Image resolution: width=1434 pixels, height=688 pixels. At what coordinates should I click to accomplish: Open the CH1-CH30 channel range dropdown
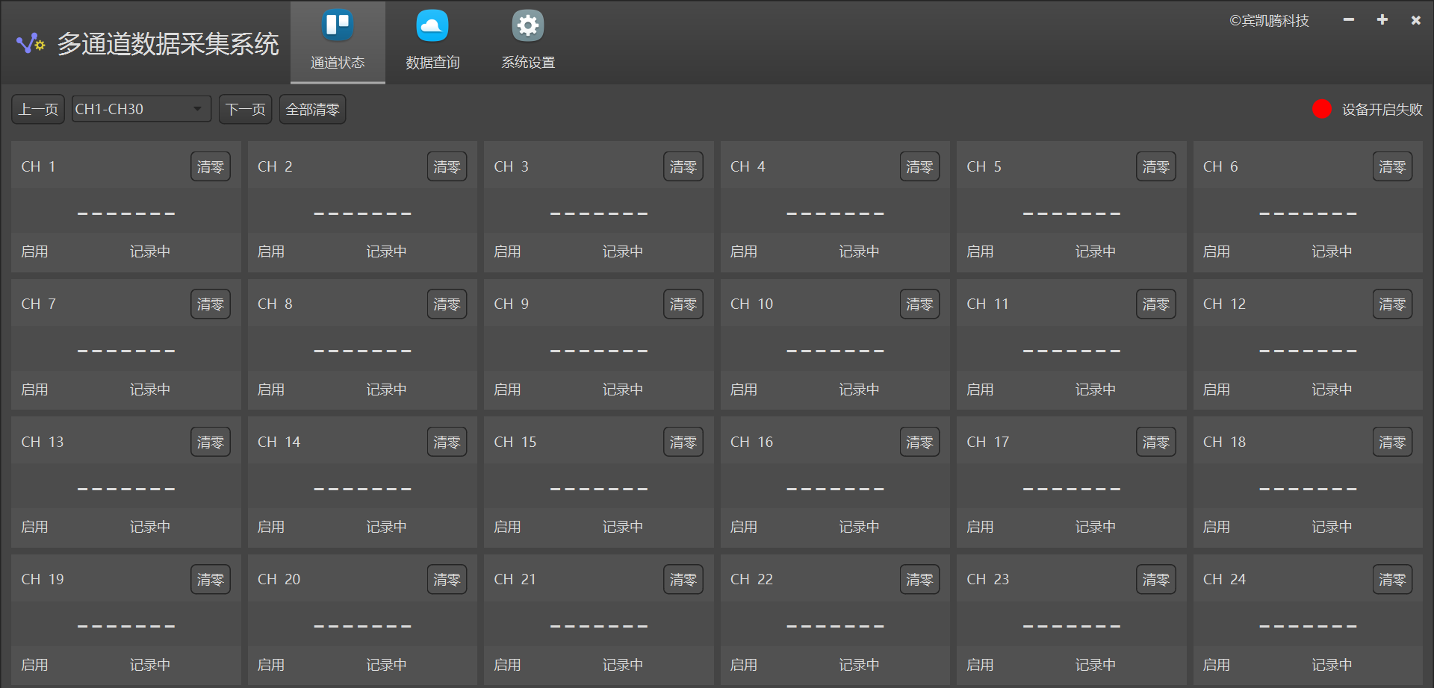tap(141, 110)
